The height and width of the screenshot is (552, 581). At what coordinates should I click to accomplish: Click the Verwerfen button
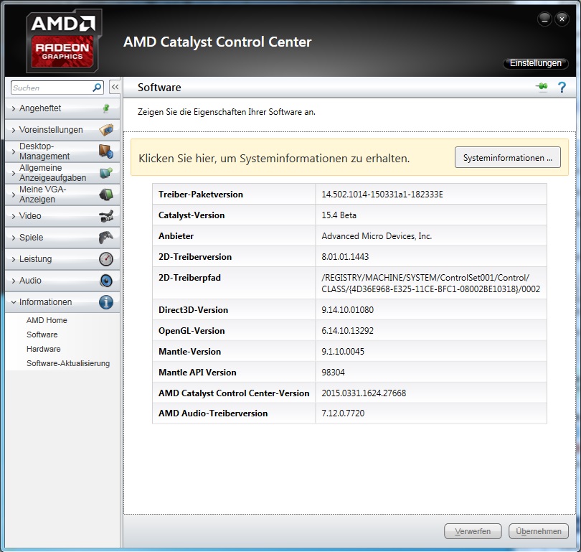(473, 531)
